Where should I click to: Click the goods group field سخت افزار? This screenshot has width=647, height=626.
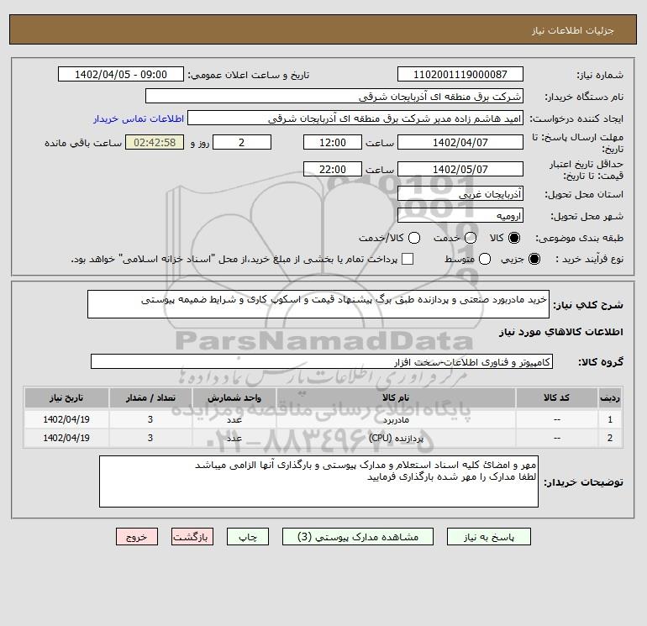point(322,361)
